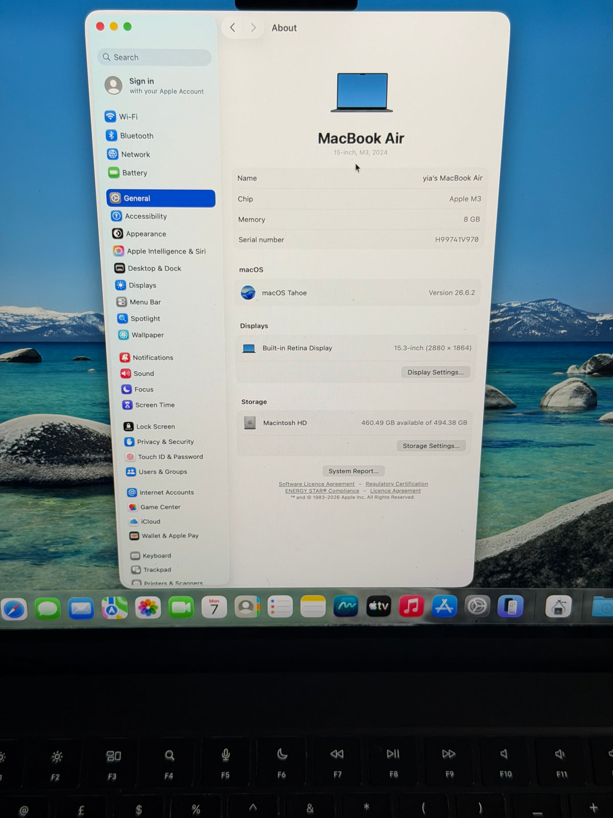
Task: Click the Storage Settings button
Action: [x=431, y=446]
